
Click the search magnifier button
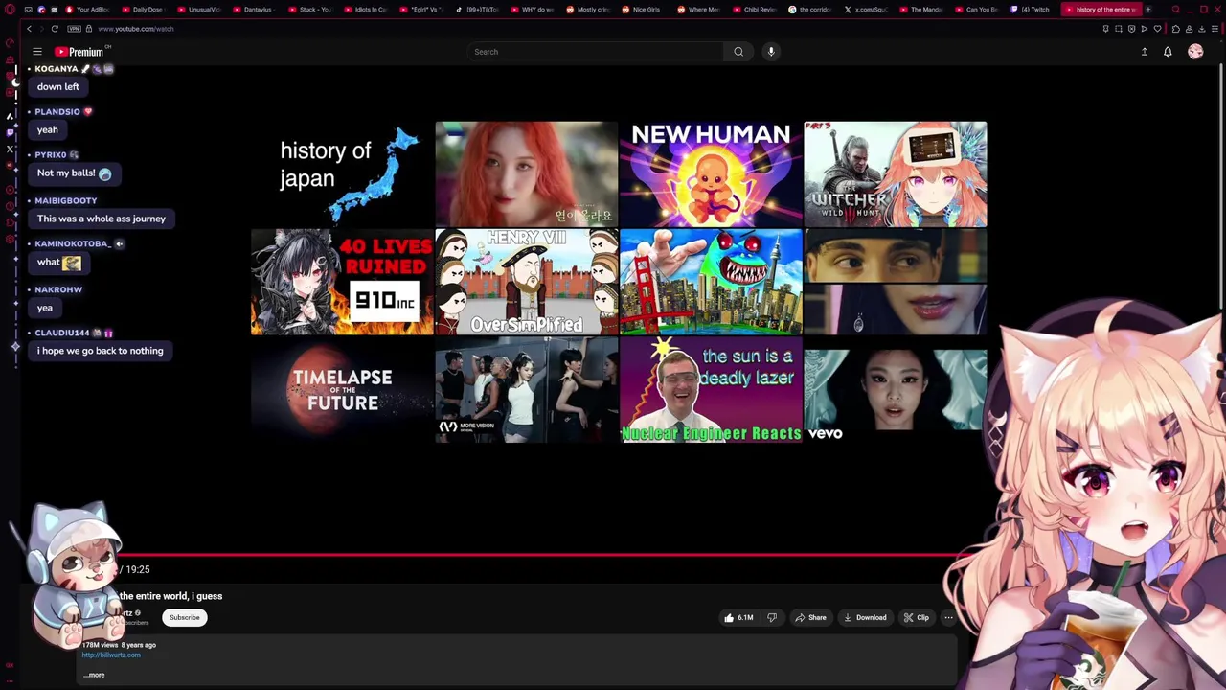738,52
